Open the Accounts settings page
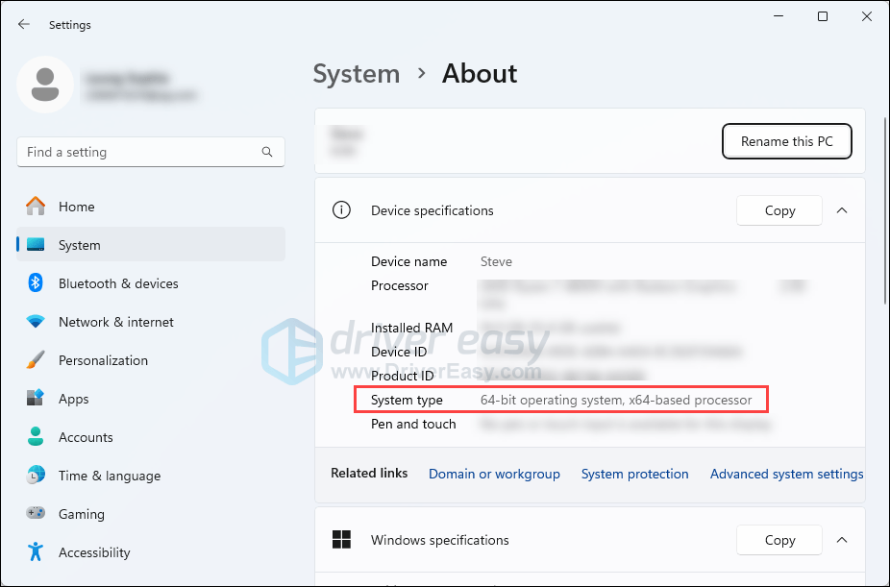 click(x=86, y=437)
